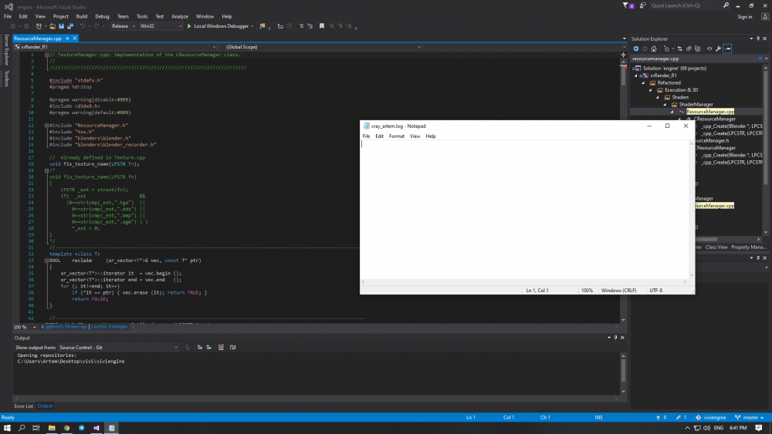Toggle pin on the ResourceManager.cpp tab
The image size is (772, 434).
(67, 38)
